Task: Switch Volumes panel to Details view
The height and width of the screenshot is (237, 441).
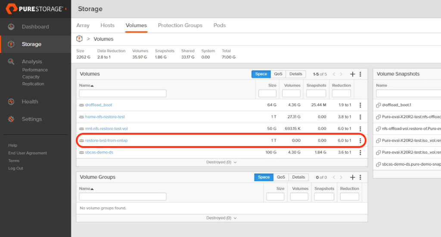Action: tap(295, 74)
